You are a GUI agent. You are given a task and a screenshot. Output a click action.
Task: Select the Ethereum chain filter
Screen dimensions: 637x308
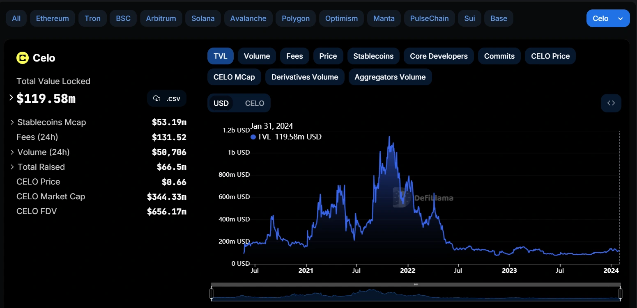[53, 18]
